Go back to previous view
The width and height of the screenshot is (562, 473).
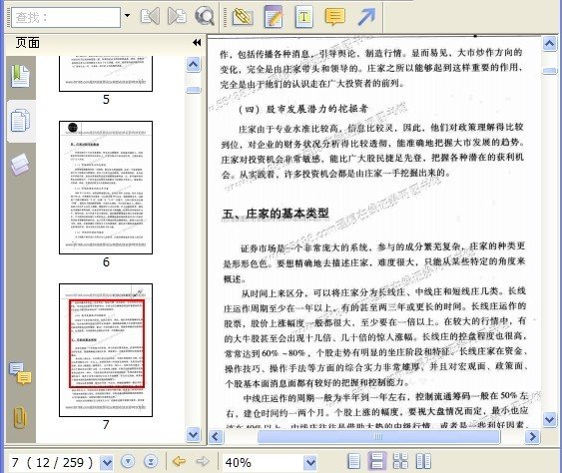tap(179, 461)
